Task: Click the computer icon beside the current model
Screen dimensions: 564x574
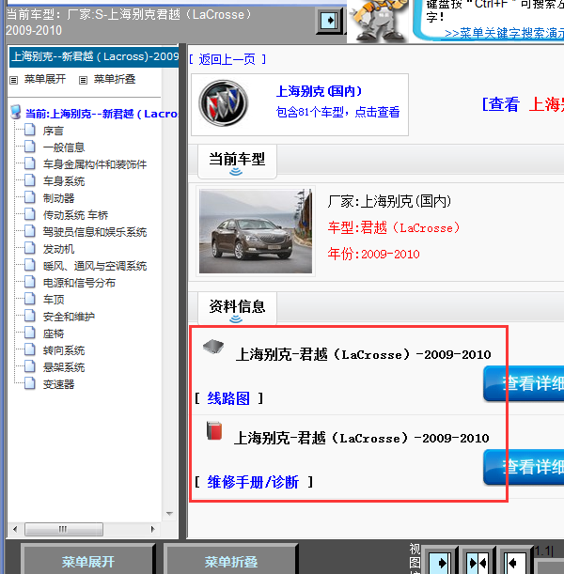Action: coord(16,113)
